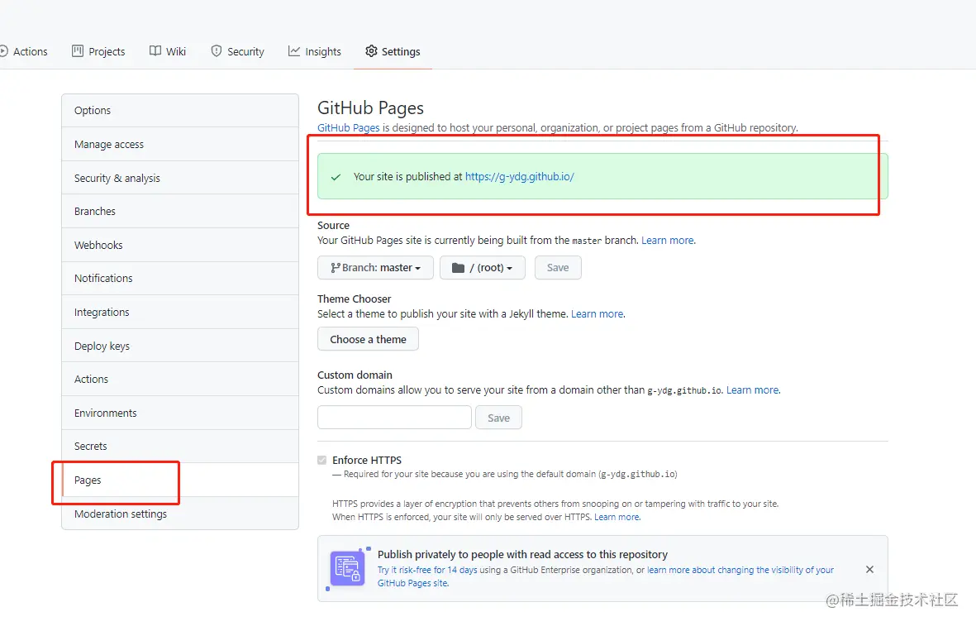The width and height of the screenshot is (976, 626).
Task: Open the Projects tab
Action: click(x=98, y=52)
